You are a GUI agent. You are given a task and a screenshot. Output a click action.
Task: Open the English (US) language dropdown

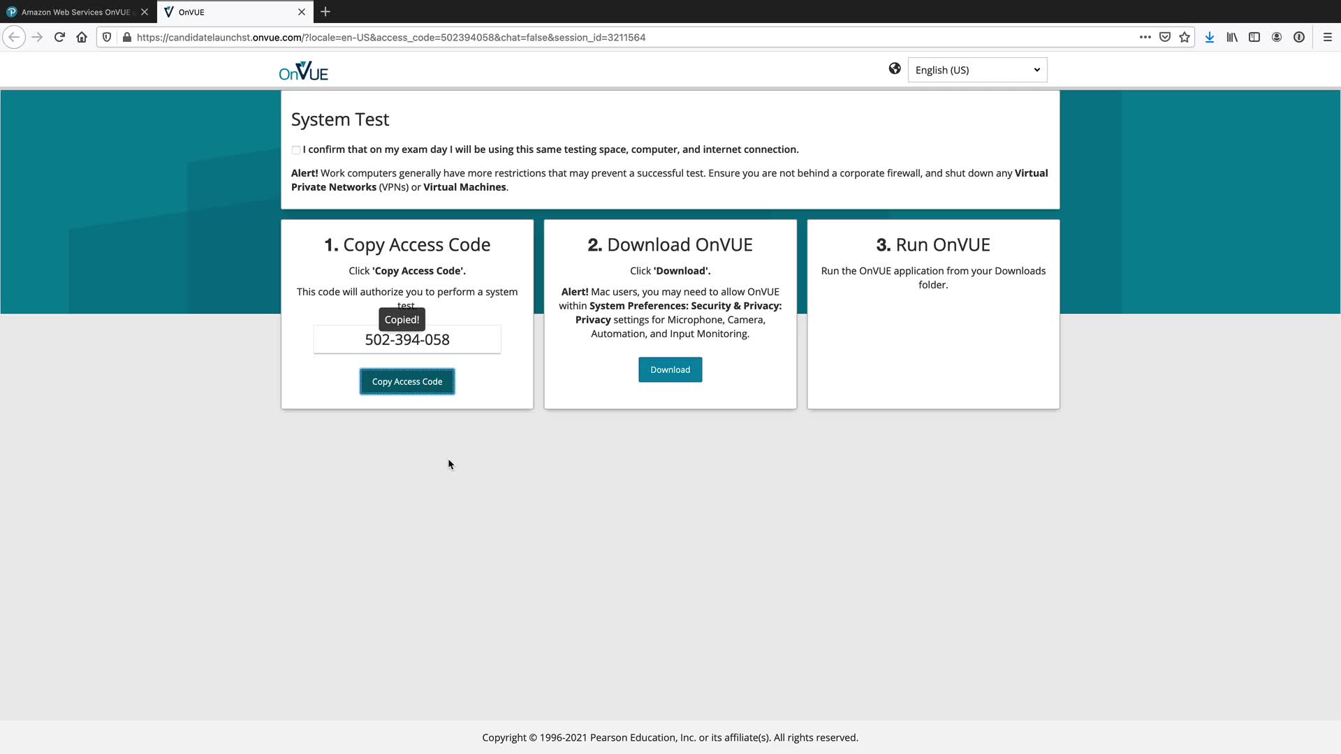point(977,70)
